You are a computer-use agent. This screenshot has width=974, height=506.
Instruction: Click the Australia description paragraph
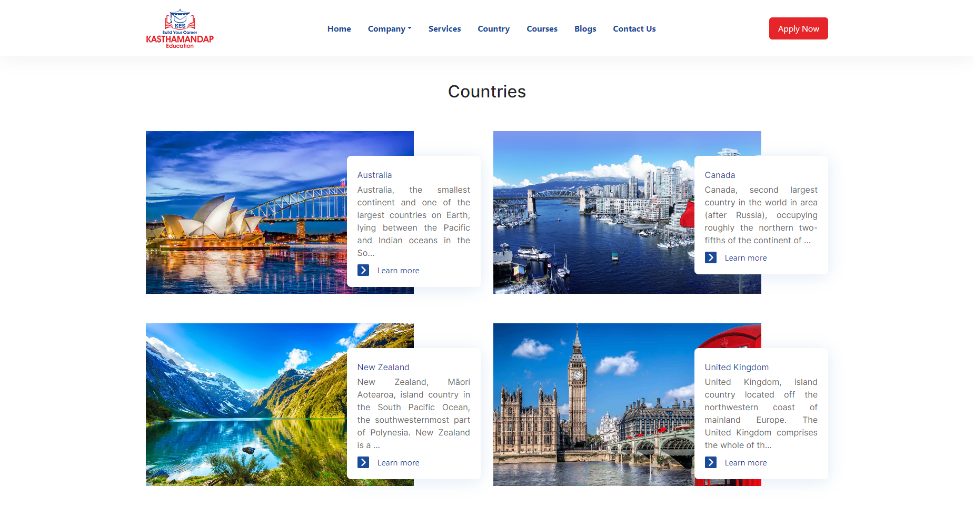pos(414,221)
